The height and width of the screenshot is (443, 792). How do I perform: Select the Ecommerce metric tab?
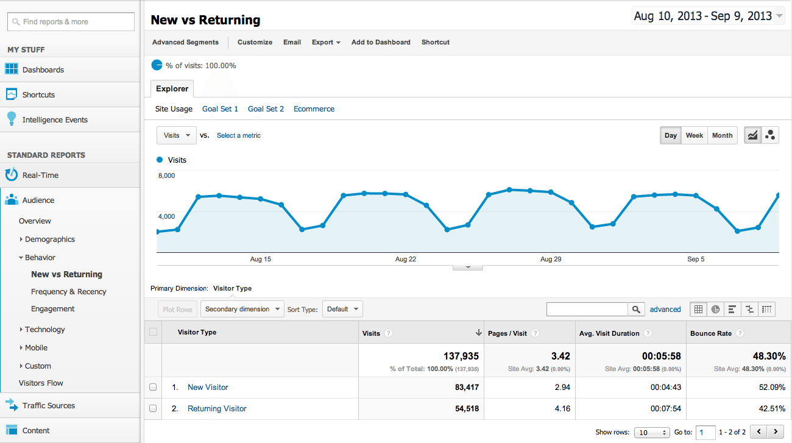(x=314, y=109)
